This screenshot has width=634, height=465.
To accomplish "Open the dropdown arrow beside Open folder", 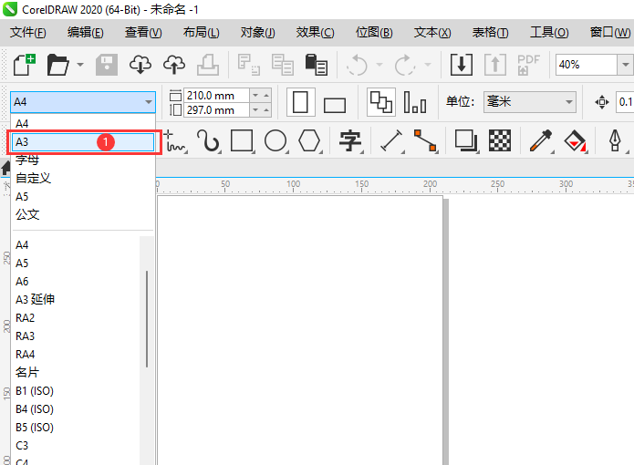I will click(80, 65).
